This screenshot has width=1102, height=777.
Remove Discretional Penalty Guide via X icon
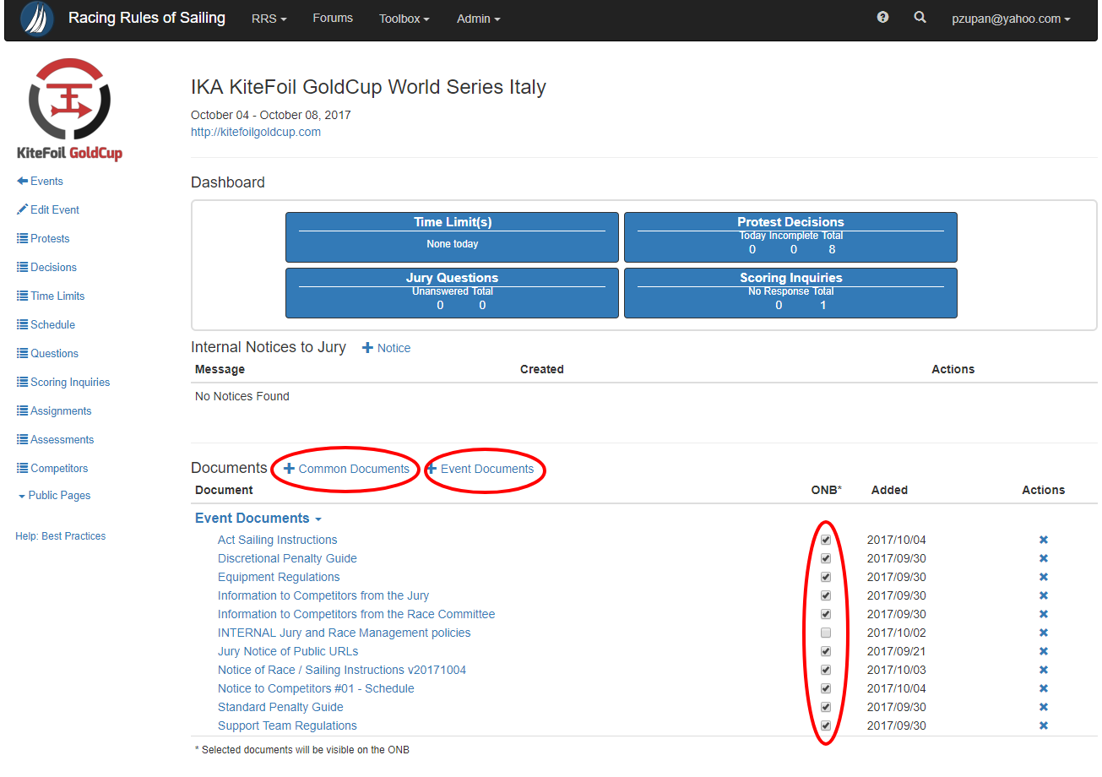(x=1043, y=558)
